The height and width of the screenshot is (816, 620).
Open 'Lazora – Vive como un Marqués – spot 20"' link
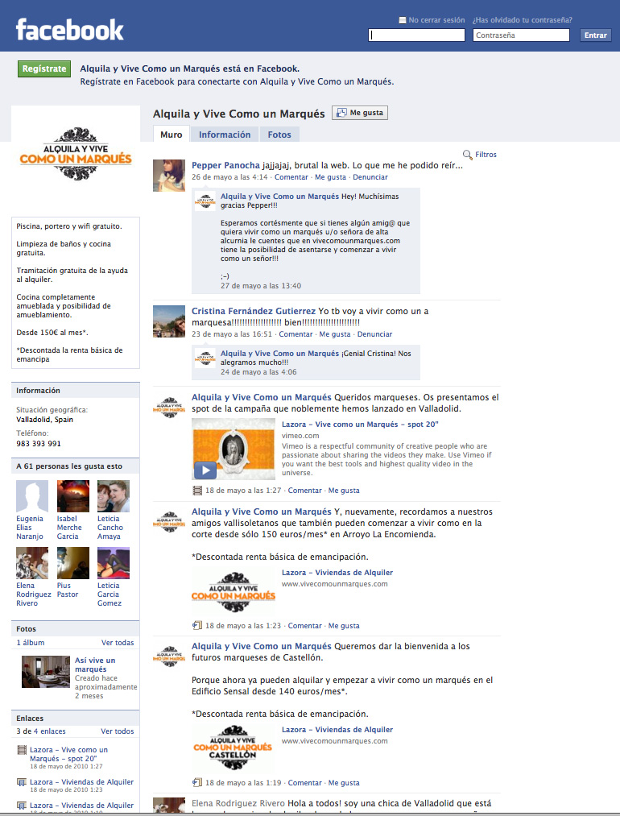point(360,425)
